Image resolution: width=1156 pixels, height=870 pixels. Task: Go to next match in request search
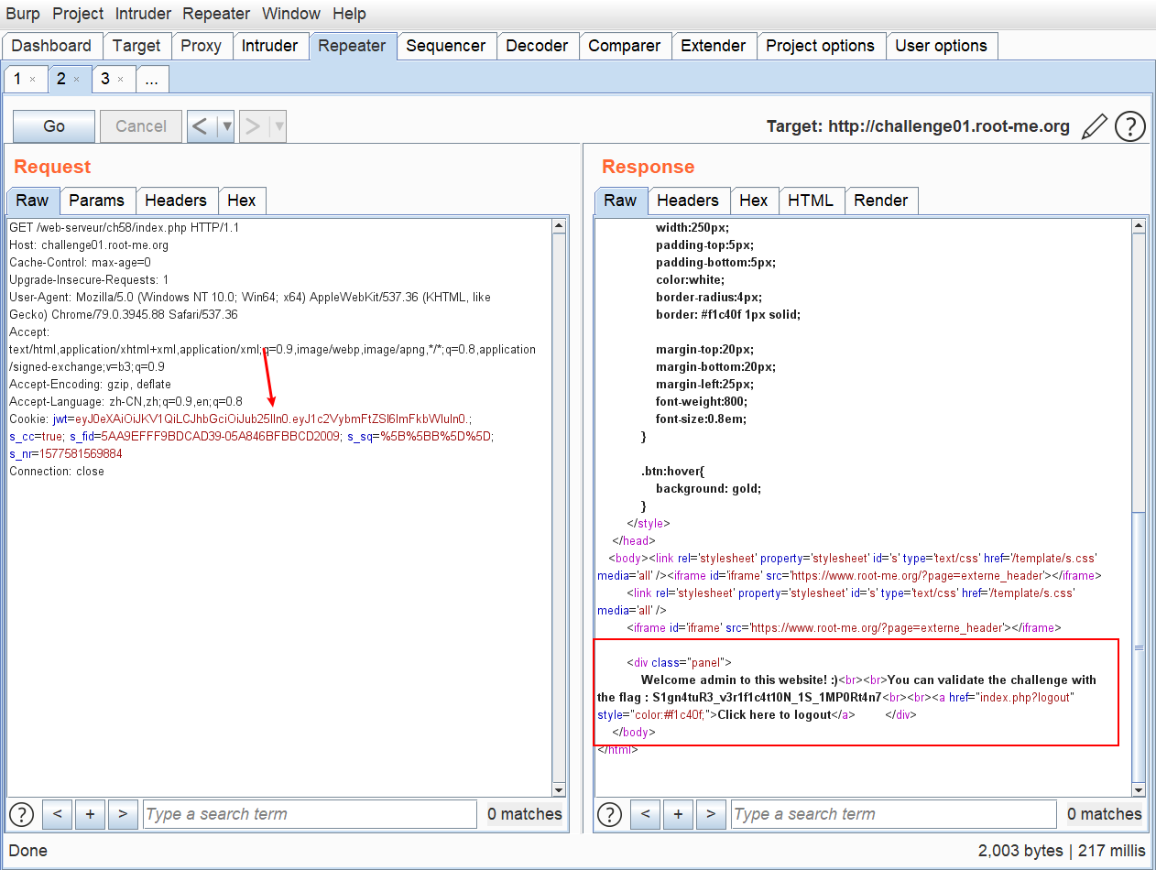pyautogui.click(x=123, y=813)
